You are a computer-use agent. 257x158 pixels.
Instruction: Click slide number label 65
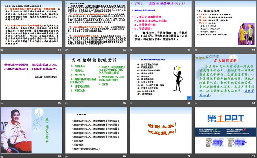click(x=59, y=103)
